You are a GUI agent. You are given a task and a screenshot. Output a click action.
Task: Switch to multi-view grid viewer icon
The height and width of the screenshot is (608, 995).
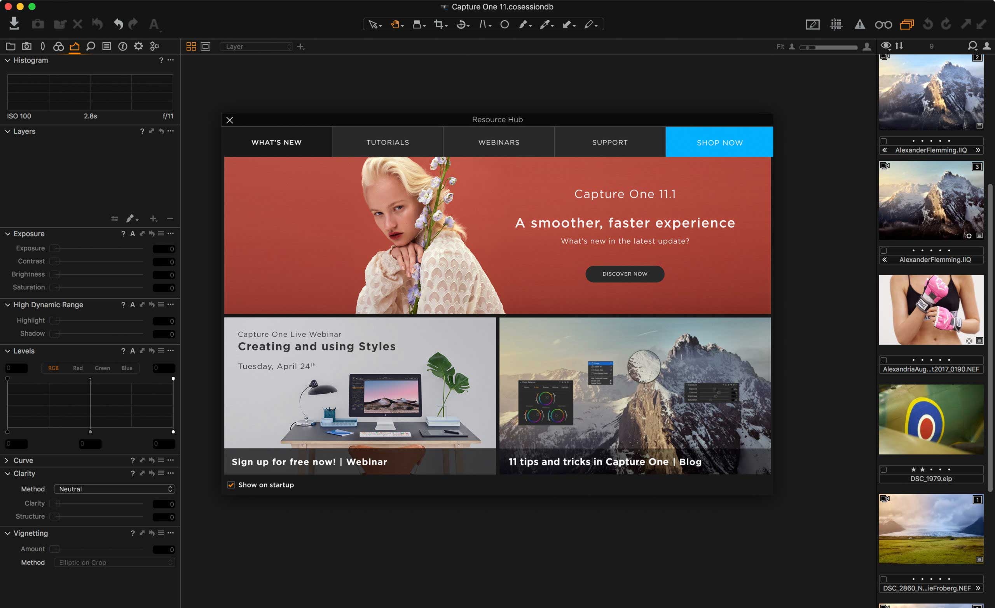[191, 47]
